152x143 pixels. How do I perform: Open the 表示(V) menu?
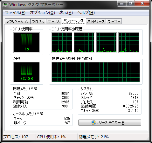66,13
